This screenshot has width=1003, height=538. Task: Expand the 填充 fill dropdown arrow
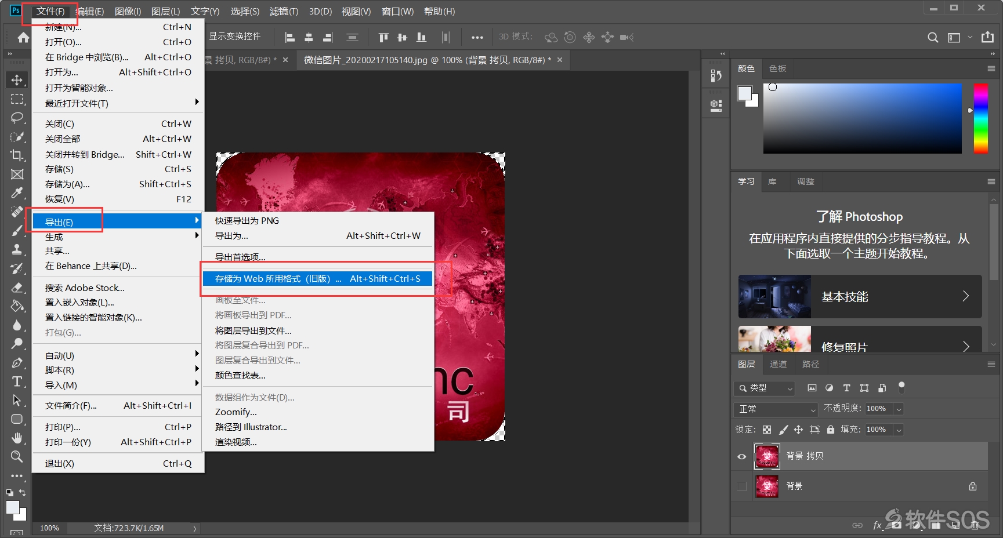click(899, 430)
